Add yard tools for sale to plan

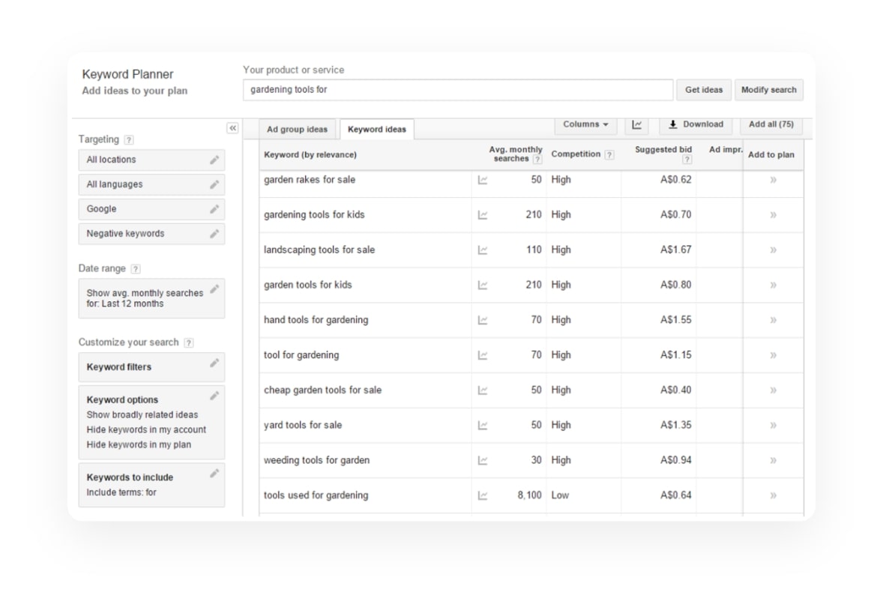coord(774,426)
